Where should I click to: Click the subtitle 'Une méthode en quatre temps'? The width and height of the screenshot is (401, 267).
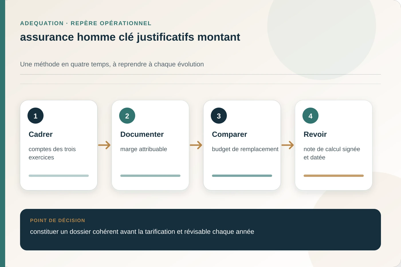(x=65, y=64)
